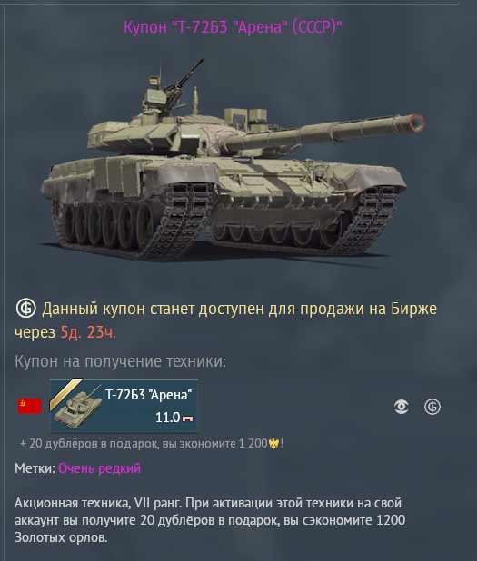Click the gold premium stripe on the vehicle card
The image size is (477, 561).
[65, 394]
